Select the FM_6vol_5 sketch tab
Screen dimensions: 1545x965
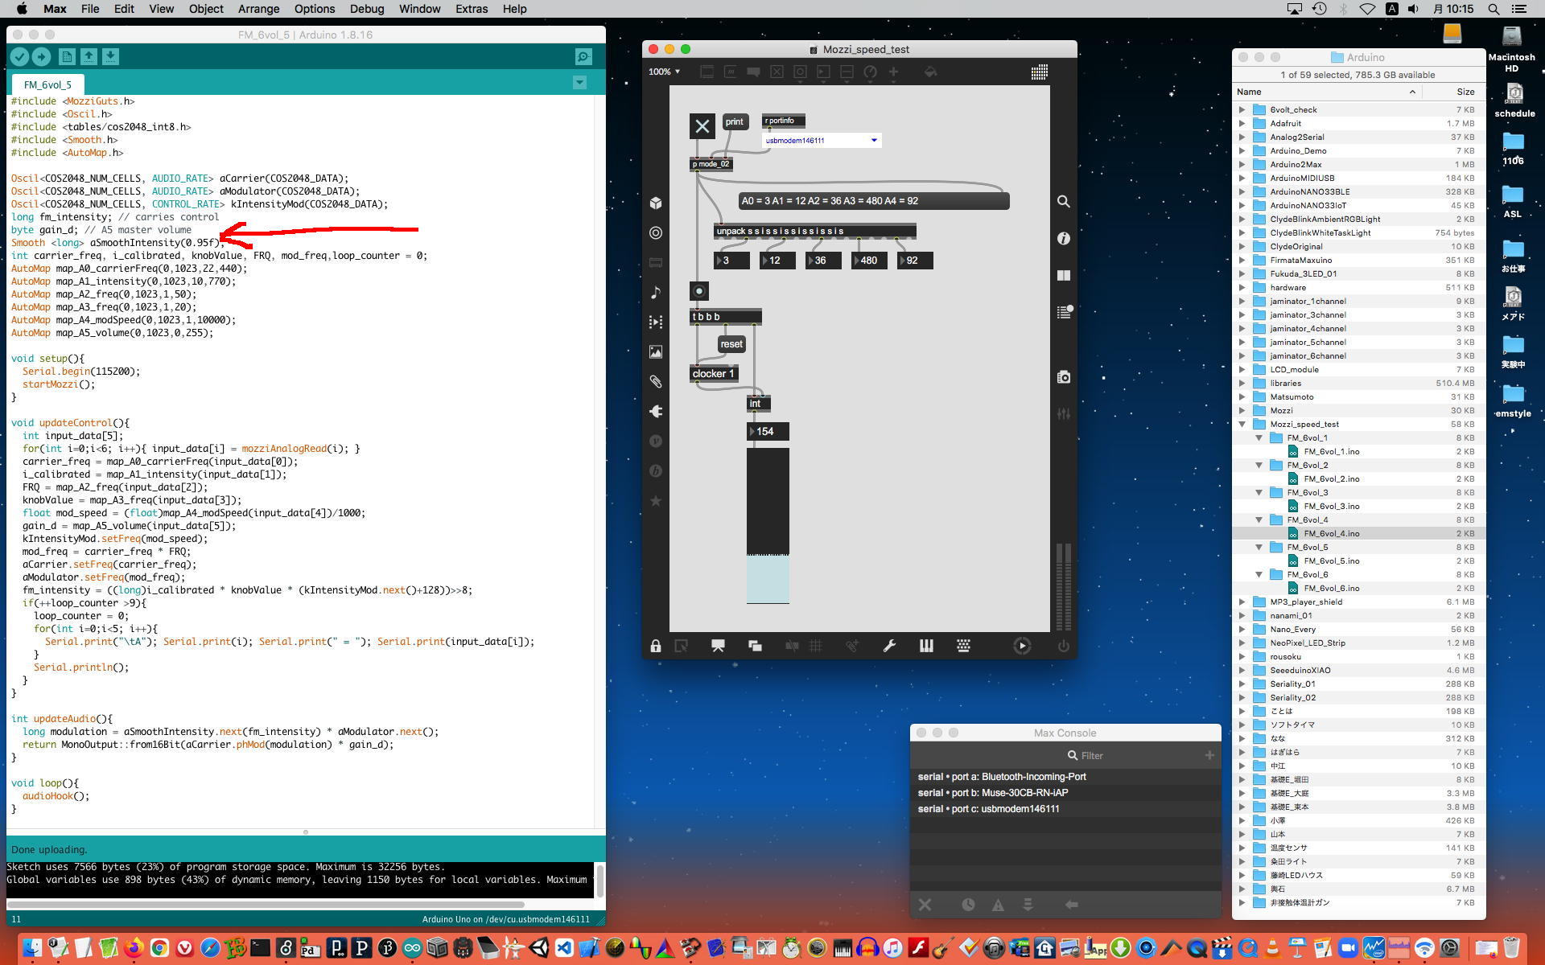pos(47,84)
